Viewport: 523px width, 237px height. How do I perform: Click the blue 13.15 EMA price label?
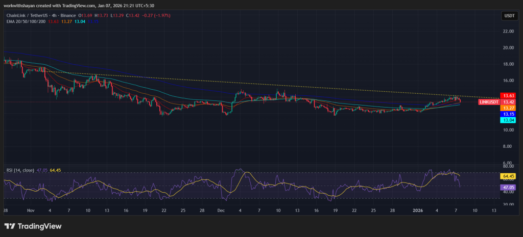pos(509,114)
